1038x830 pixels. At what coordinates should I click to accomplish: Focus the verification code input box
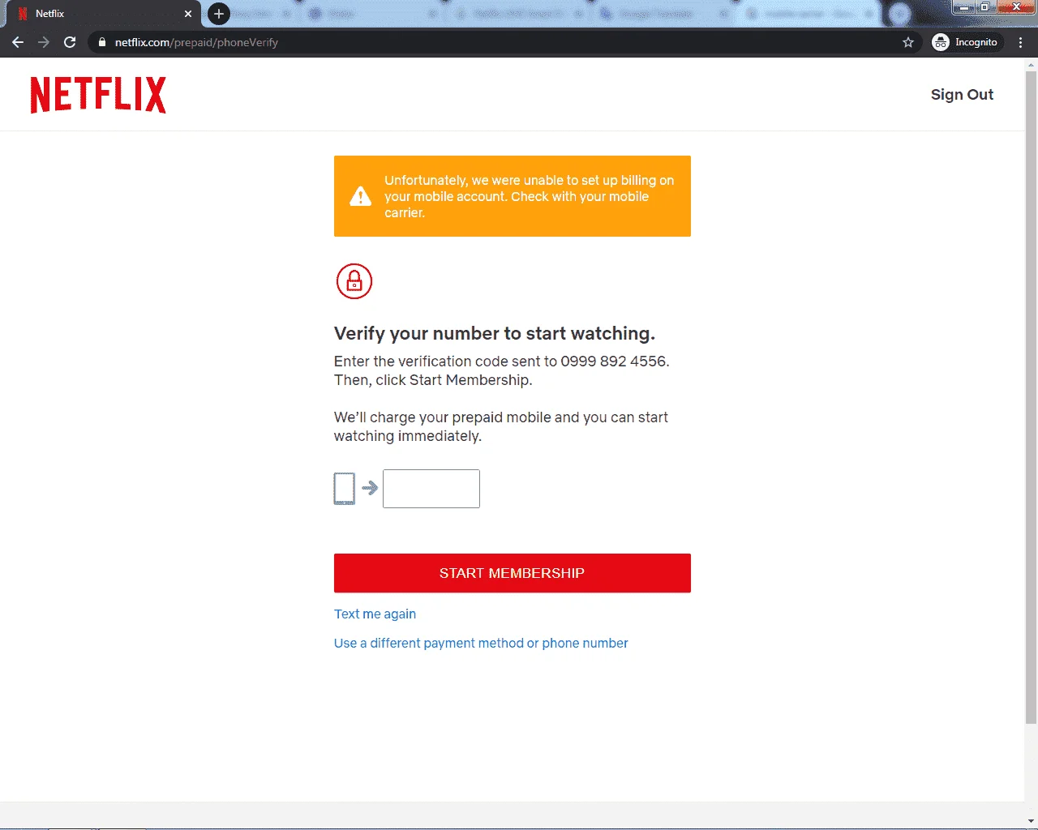tap(431, 489)
